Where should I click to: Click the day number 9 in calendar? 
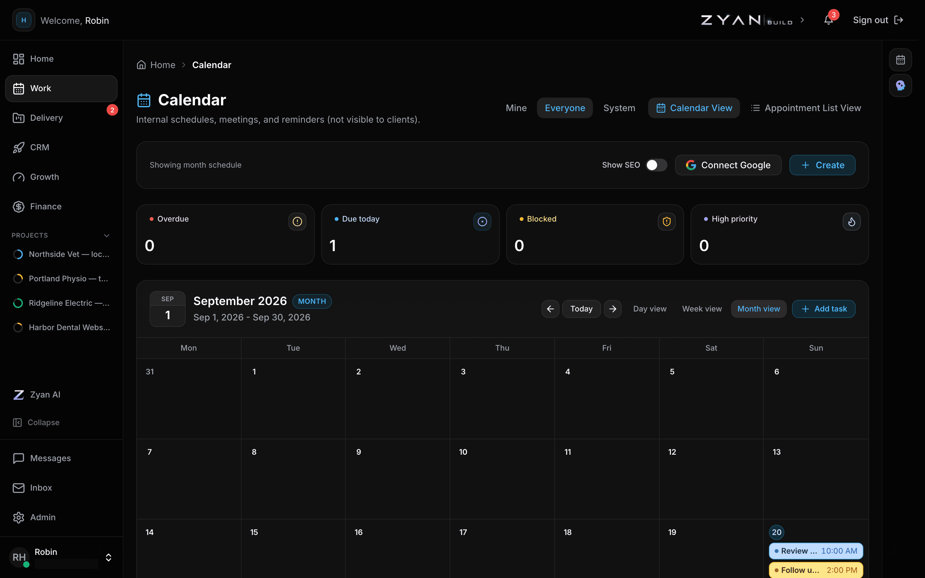tap(358, 452)
